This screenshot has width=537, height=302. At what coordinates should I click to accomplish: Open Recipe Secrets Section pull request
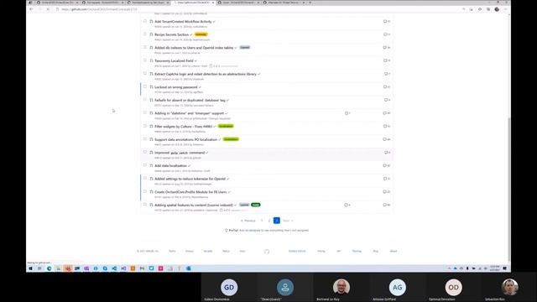pyautogui.click(x=171, y=34)
